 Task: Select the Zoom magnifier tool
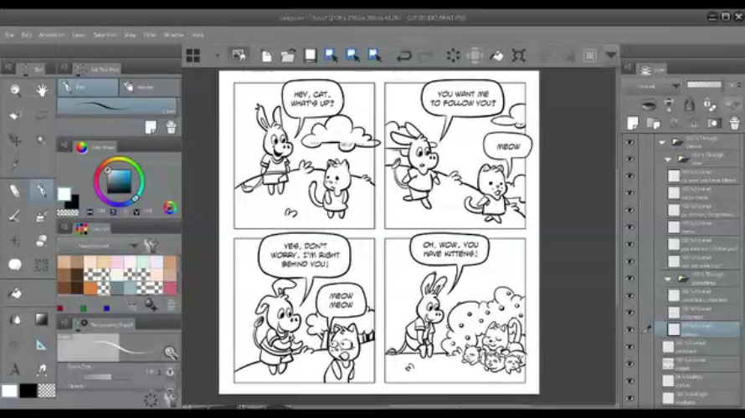tap(15, 90)
